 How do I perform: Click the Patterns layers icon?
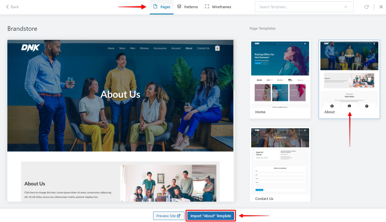click(x=179, y=6)
